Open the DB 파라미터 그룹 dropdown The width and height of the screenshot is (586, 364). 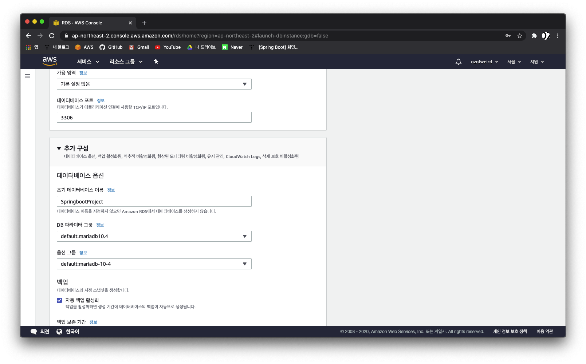(154, 236)
